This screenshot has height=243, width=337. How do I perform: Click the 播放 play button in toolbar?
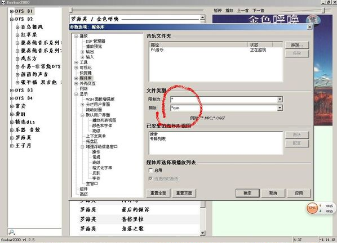(229, 11)
